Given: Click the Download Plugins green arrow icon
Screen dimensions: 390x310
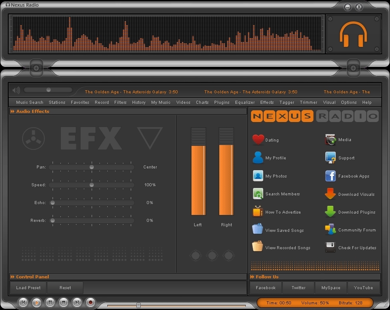Looking at the screenshot, I should (331, 211).
